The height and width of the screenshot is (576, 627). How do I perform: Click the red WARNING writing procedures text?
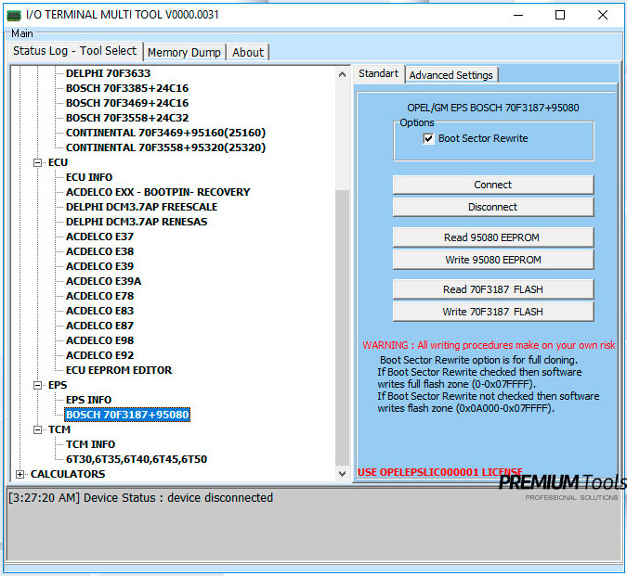[489, 345]
